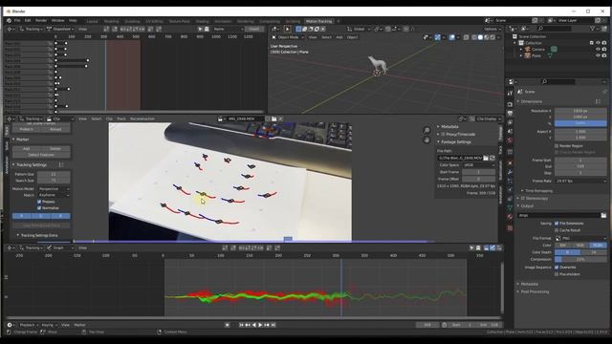Open the Edit menu
Screen dimensions: 612x344
click(28, 20)
